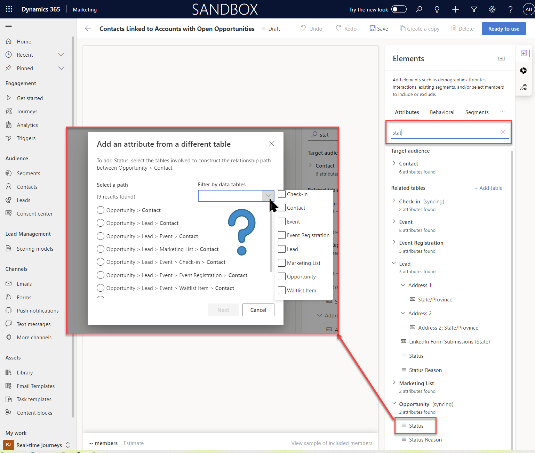Launch Copilot from the right rail
This screenshot has height=453, width=535.
coord(523,71)
